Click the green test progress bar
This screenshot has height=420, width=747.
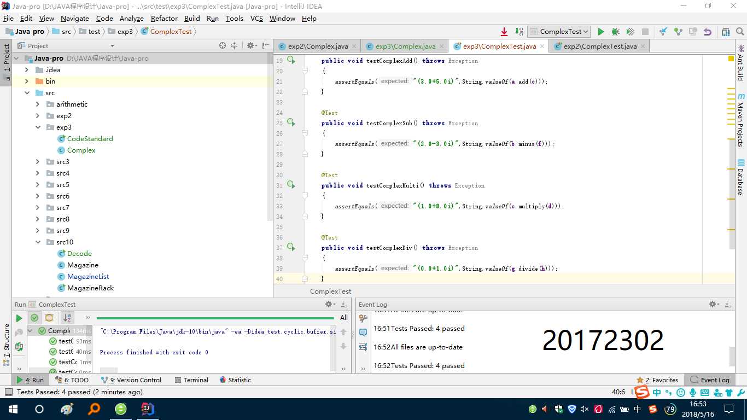215,318
